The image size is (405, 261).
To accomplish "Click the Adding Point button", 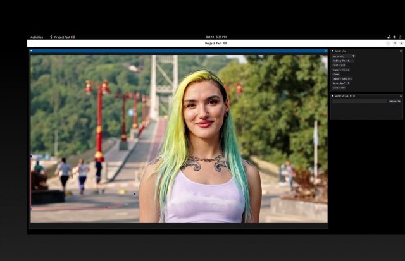I will 343,61.
